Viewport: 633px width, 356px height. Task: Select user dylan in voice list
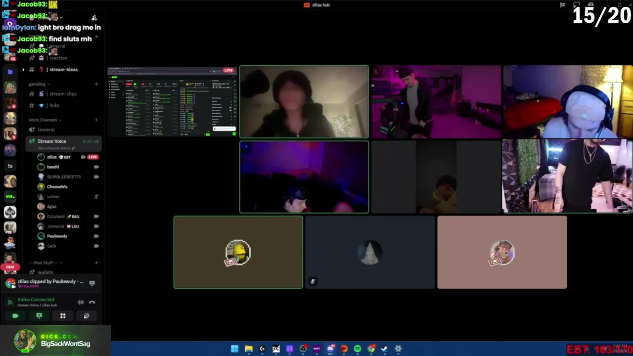coord(51,206)
